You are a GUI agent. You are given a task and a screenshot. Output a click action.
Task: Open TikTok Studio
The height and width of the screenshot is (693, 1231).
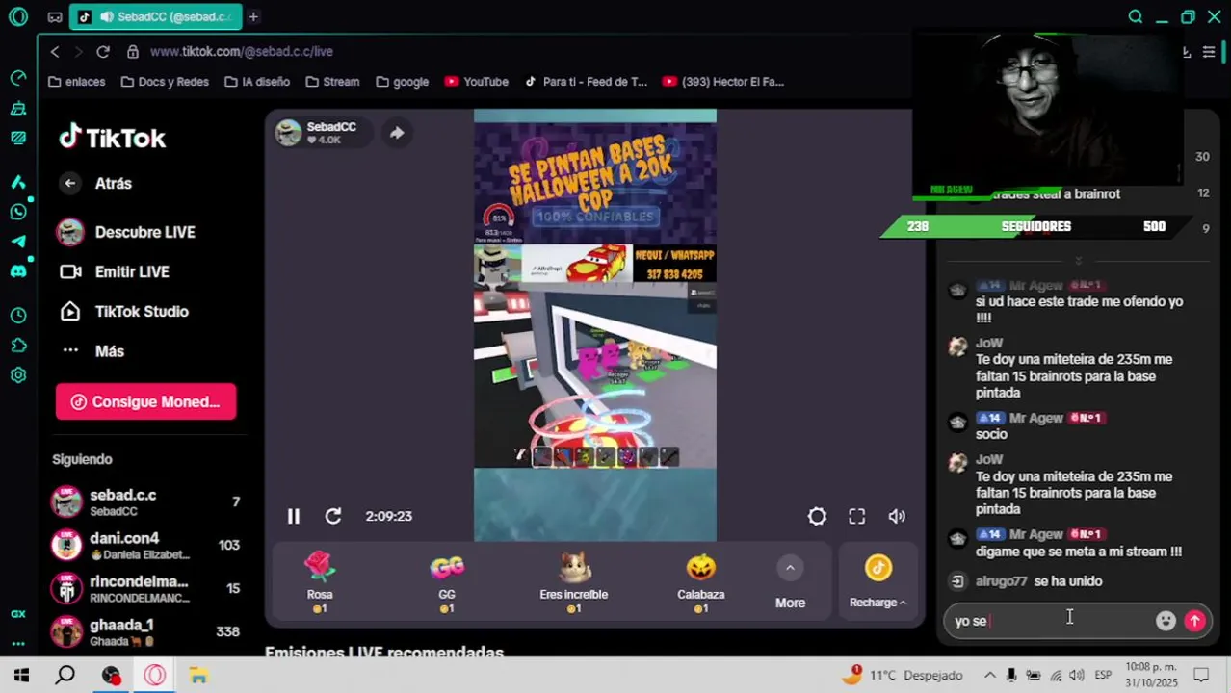124,311
